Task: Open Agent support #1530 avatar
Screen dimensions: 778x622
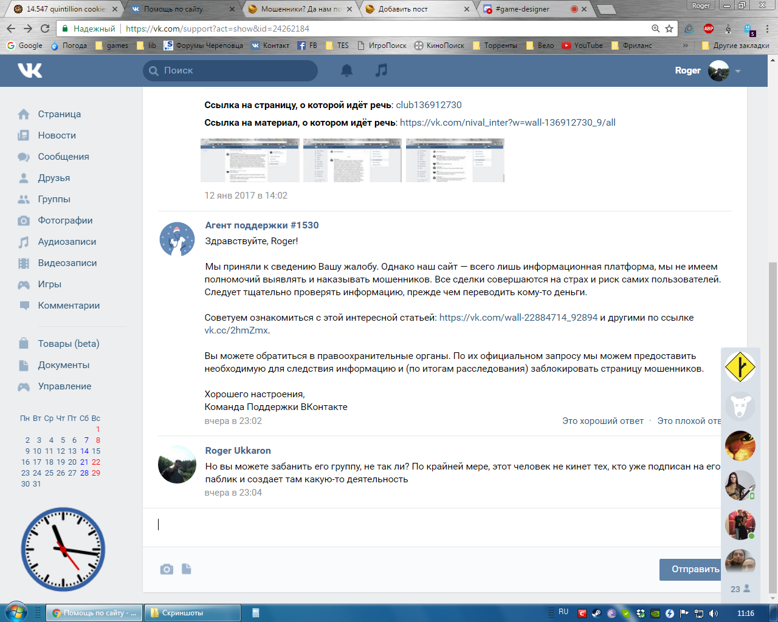Action: tap(177, 239)
